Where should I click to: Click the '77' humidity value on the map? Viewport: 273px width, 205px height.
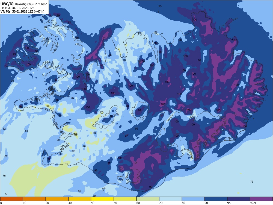coord(6,194)
